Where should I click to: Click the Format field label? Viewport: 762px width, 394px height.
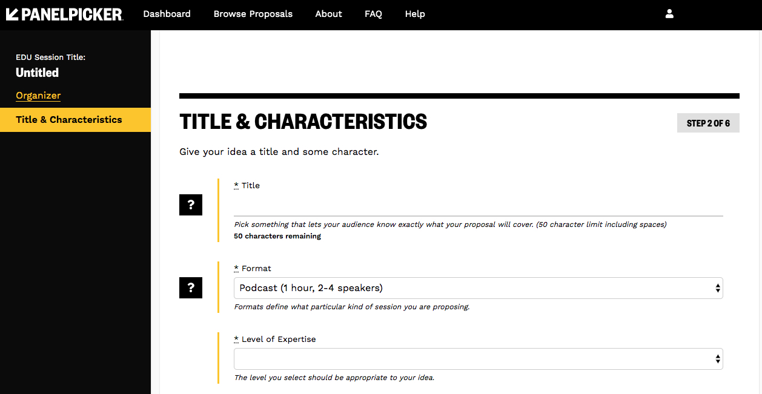tap(256, 268)
